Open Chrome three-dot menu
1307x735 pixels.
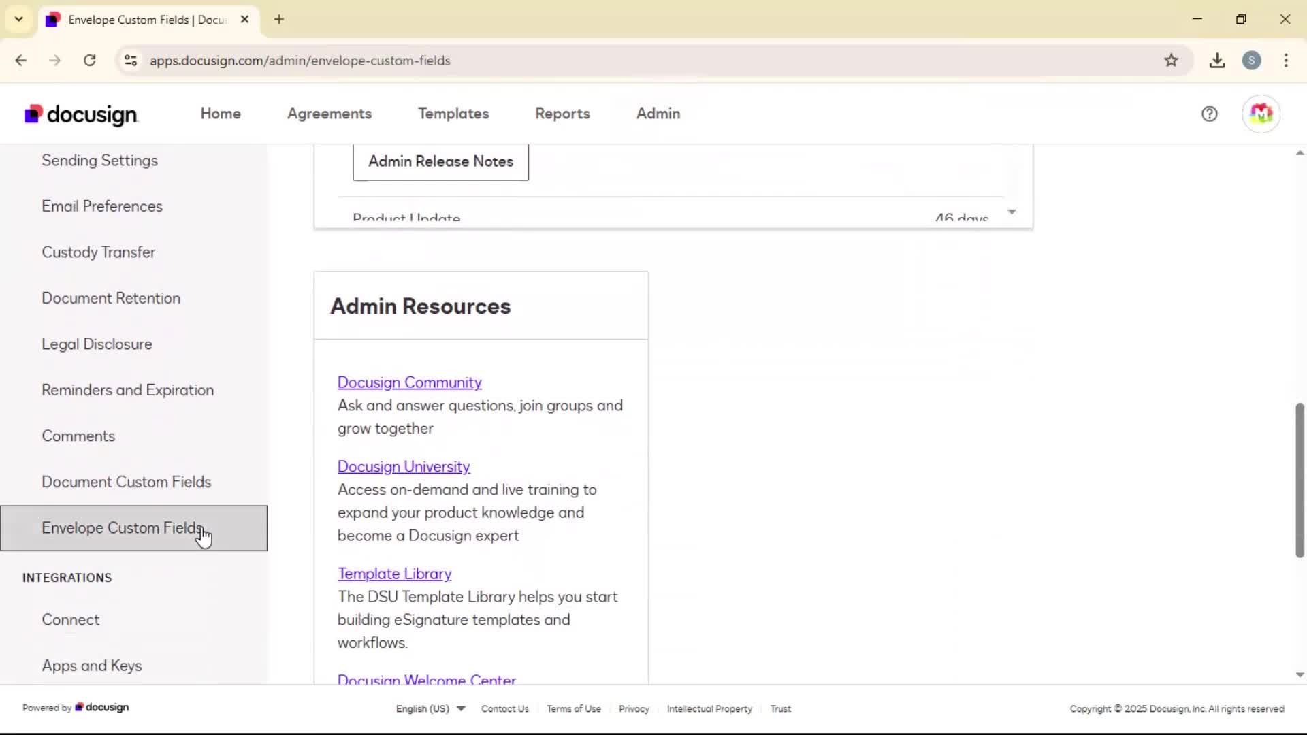pos(1286,61)
